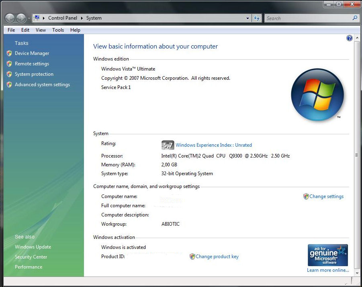Viewport: 362px width, 287px height.
Task: Select the processor value "Intel(R) Core(TM)2 Quad"
Action: (188, 156)
